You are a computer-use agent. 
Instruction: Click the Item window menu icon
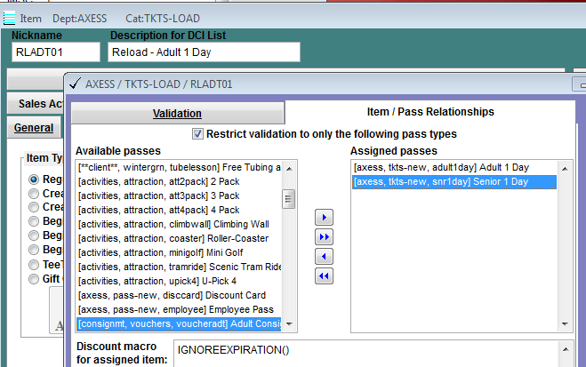tap(9, 19)
